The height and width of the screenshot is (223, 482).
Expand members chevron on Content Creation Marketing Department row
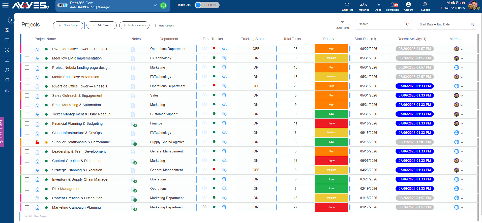point(462,198)
